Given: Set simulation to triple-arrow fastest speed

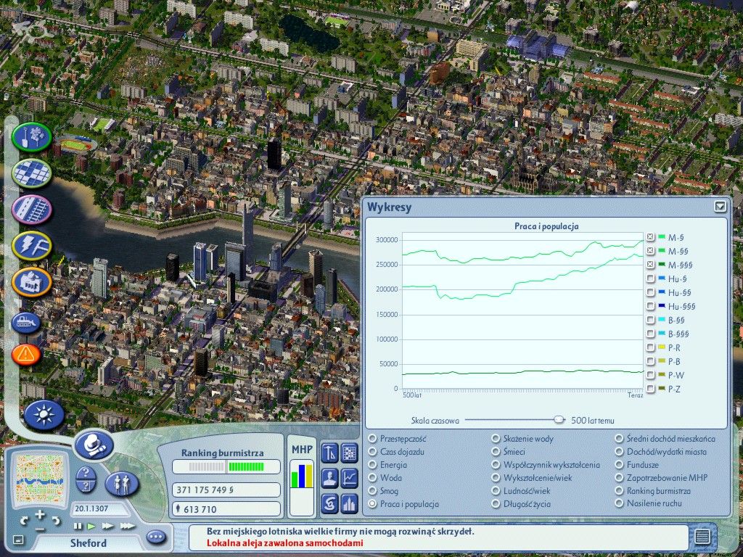Looking at the screenshot, I should click(127, 526).
